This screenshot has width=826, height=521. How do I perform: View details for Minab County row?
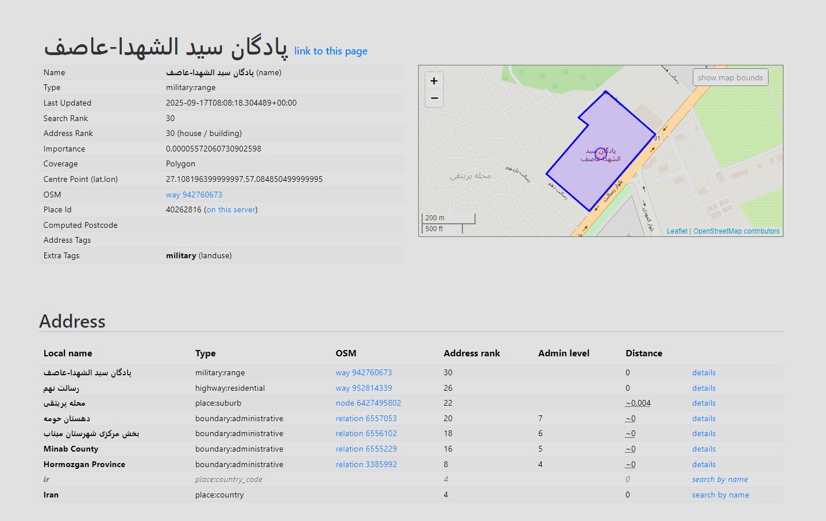(x=704, y=449)
